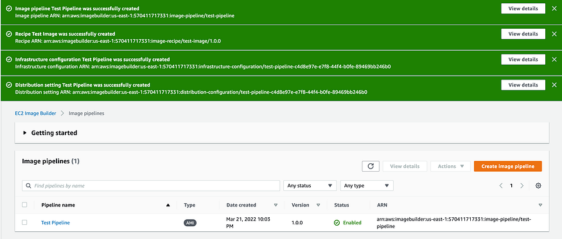Screen dimensions: 562x239
Task: Click the 1.0.0 version cell
Action: (297, 222)
